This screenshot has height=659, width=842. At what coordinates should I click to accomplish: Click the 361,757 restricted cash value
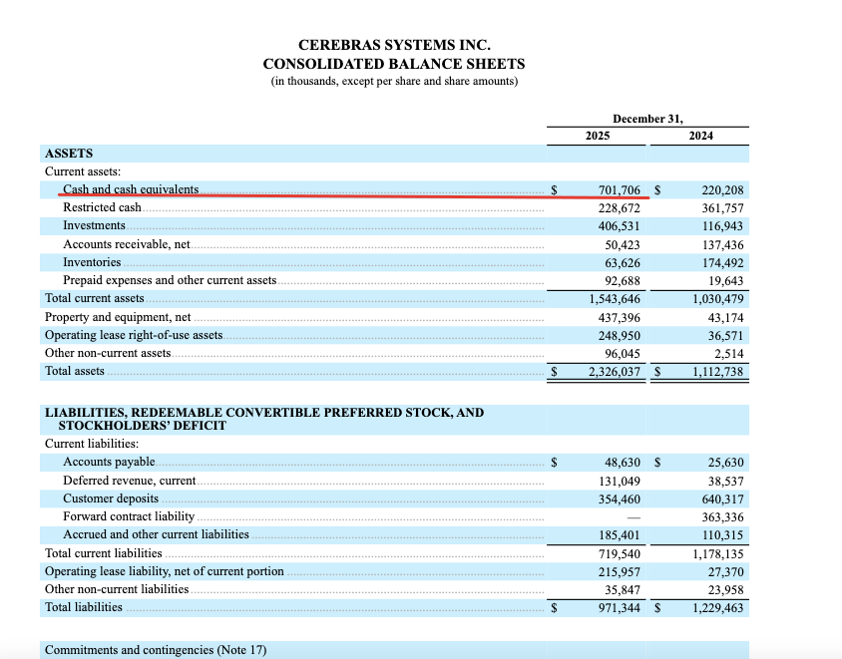click(x=722, y=208)
